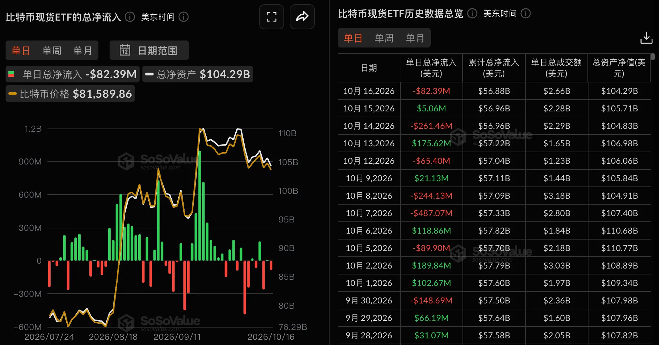Open info icon next to right 美东时间
This screenshot has width=659, height=345.
coord(525,13)
